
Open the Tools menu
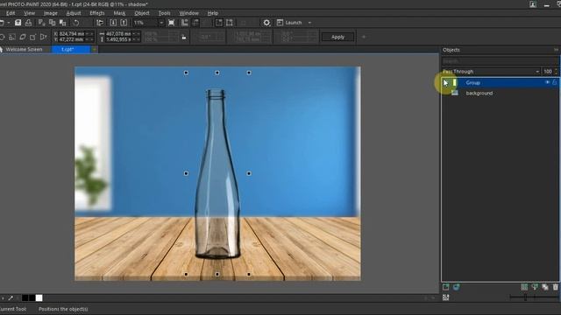(164, 13)
